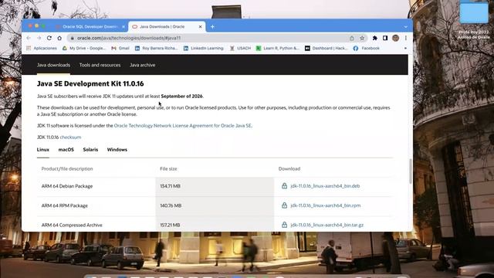Click the page vertical scrollbar thumb
The width and height of the screenshot is (494, 278).
410,171
